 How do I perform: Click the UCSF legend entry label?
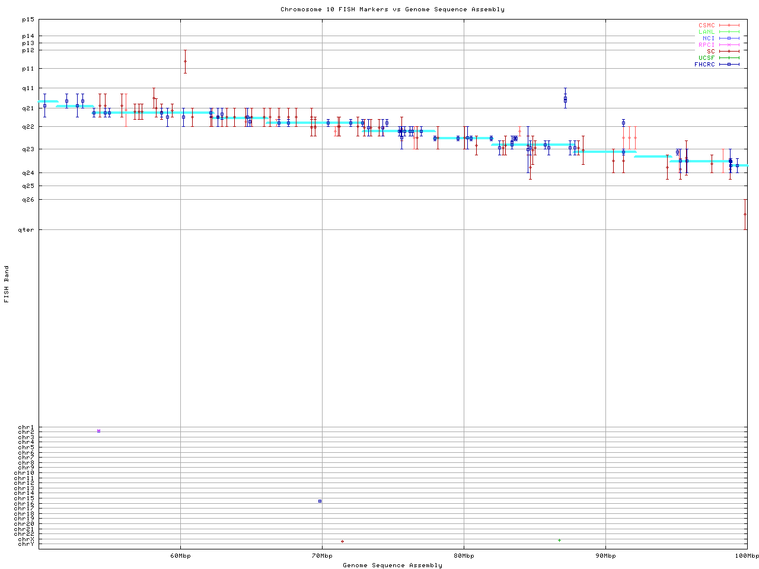point(706,58)
